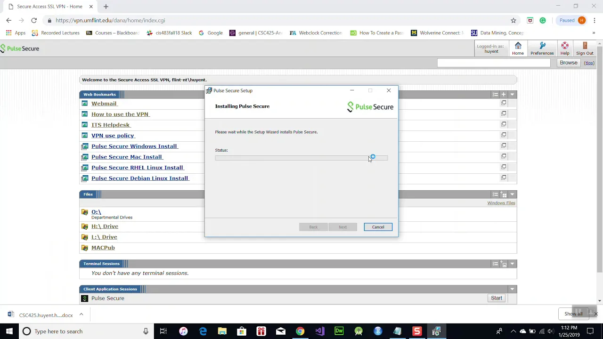Viewport: 603px width, 339px height.
Task: Add a terminal session via Terminal Sessions plus icon
Action: tap(504, 264)
